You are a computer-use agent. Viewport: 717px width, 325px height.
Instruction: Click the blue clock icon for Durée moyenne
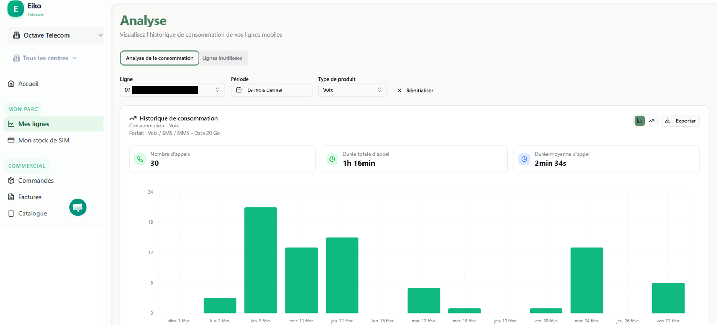click(524, 159)
